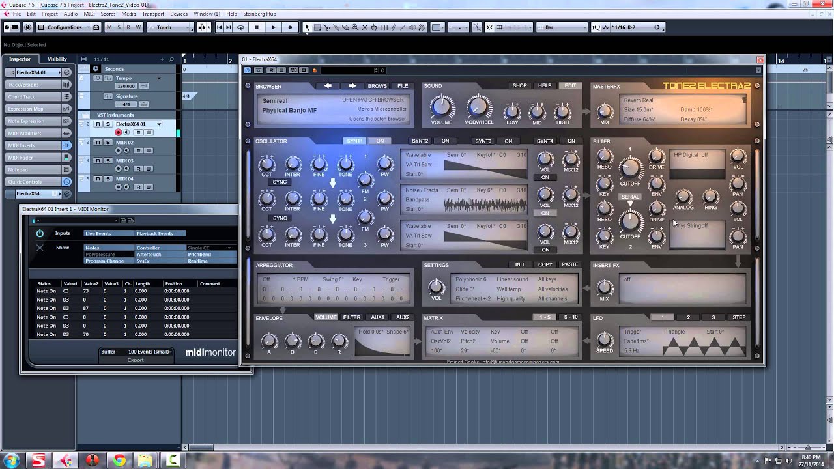Toggle the transport Cycle loop button
The height and width of the screenshot is (469, 834).
pyautogui.click(x=240, y=27)
